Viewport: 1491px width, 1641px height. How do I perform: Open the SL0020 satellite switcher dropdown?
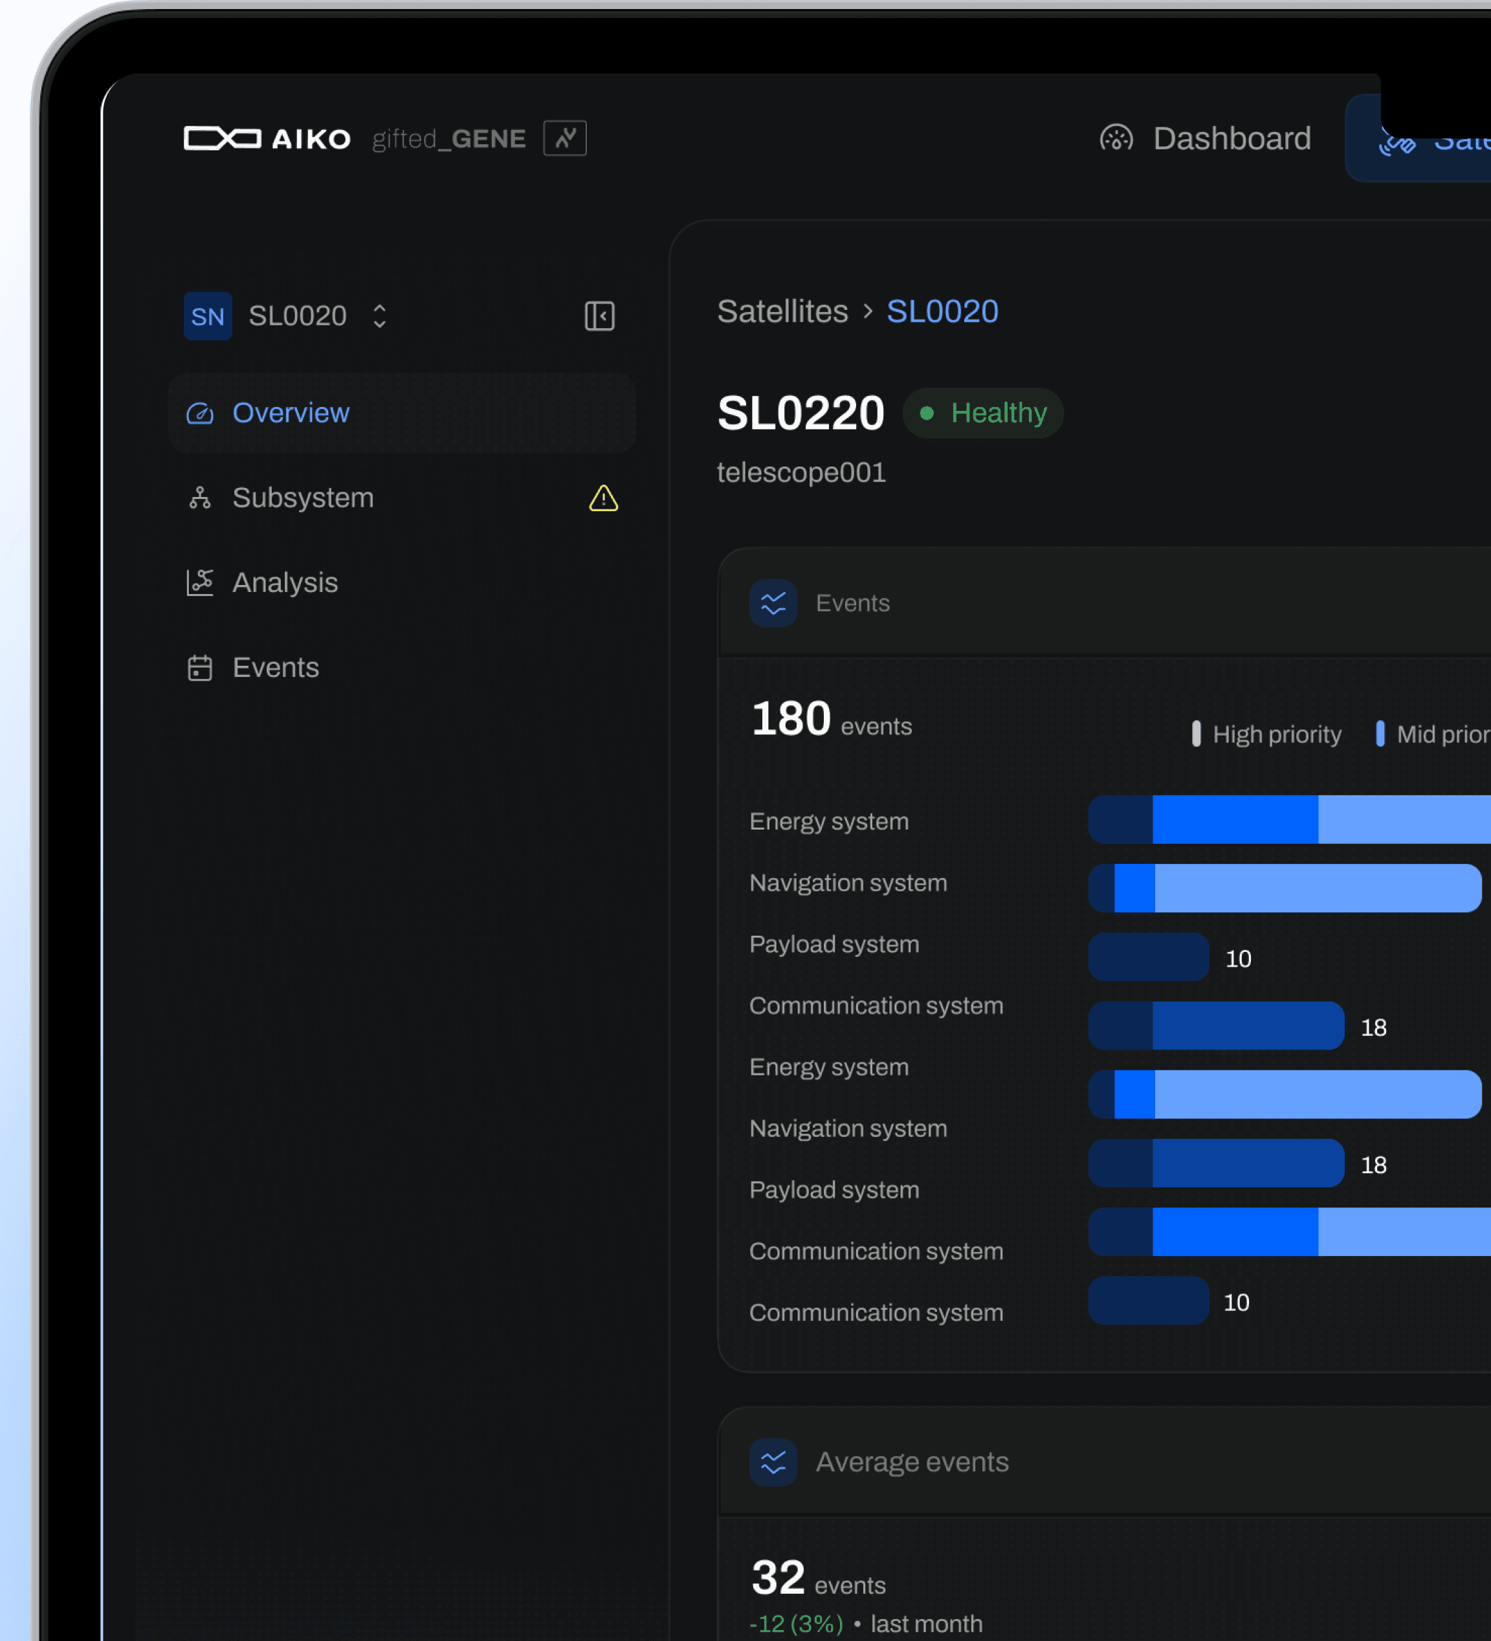click(297, 316)
